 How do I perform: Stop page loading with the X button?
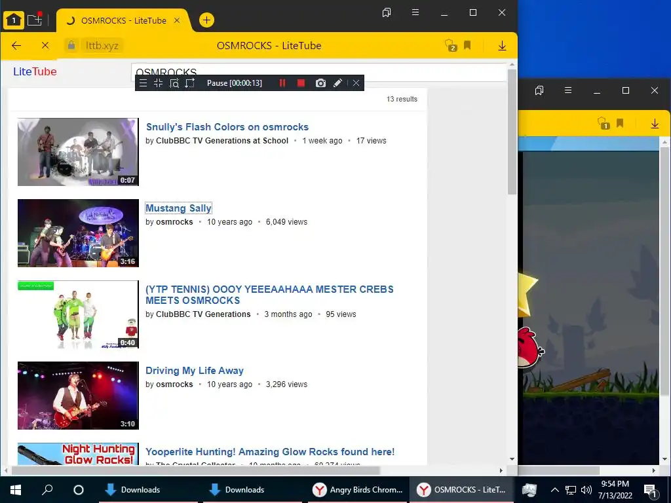pyautogui.click(x=45, y=45)
